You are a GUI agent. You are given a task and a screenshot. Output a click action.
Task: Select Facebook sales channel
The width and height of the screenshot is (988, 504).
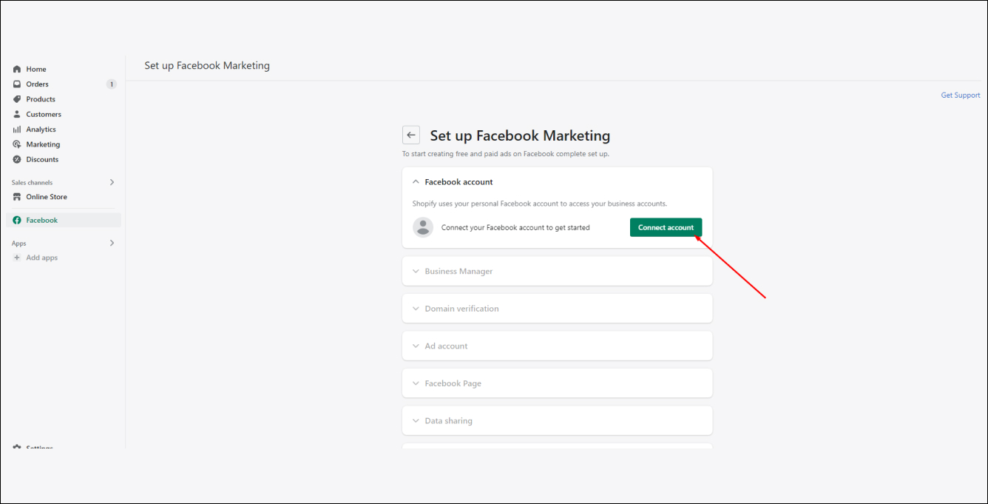tap(64, 220)
